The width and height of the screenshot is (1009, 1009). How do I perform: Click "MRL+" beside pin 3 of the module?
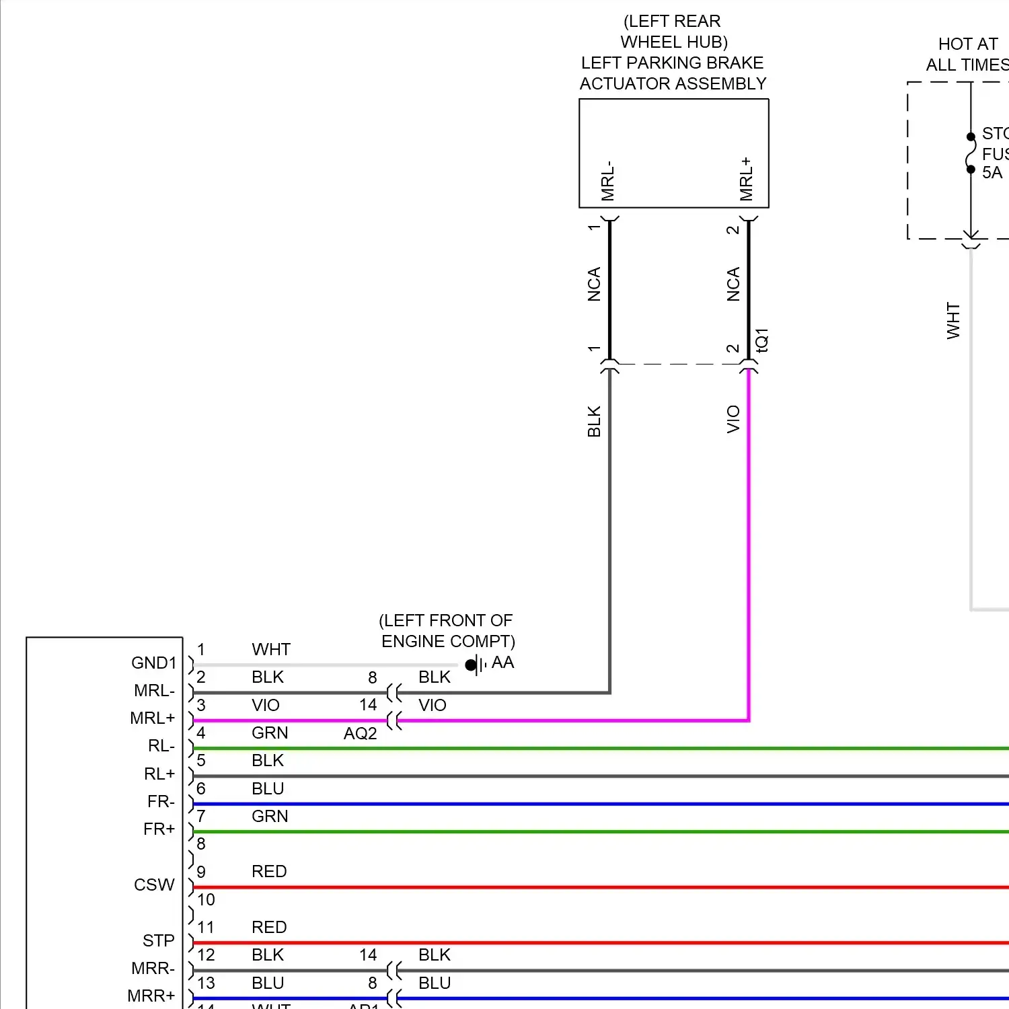tap(153, 718)
